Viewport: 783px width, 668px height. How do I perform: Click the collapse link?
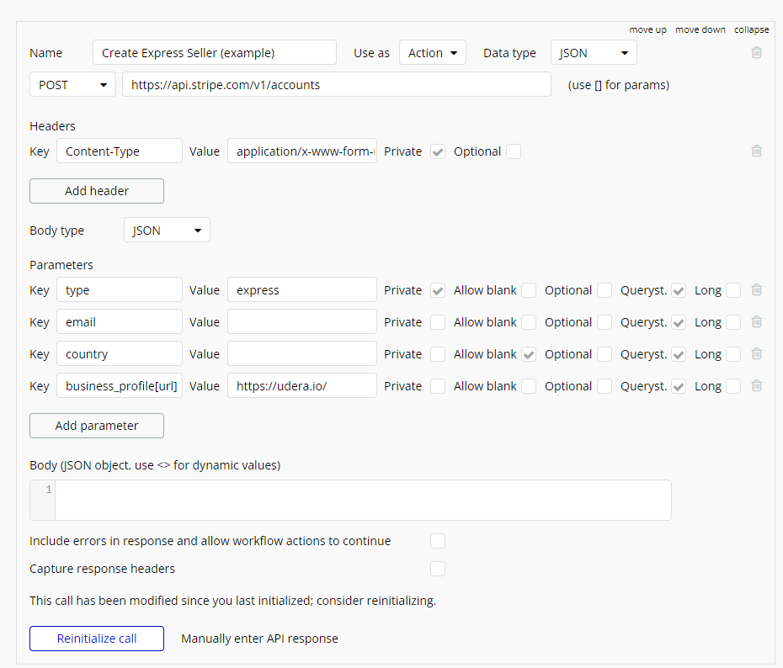[x=751, y=29]
